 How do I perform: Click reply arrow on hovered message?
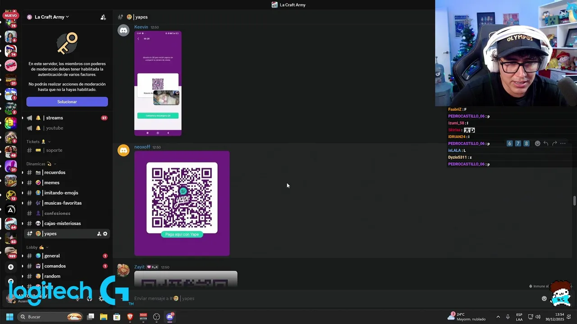coord(546,144)
